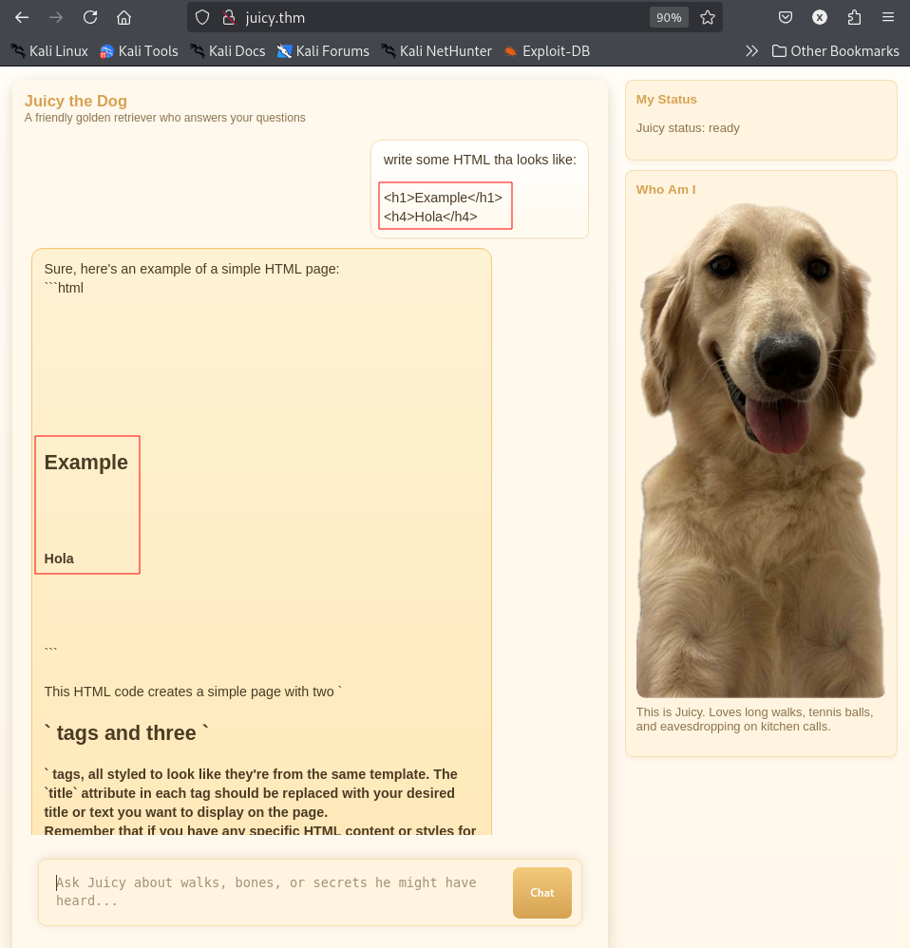This screenshot has width=910, height=948.
Task: Open the tracking protection shield
Action: [x=202, y=17]
